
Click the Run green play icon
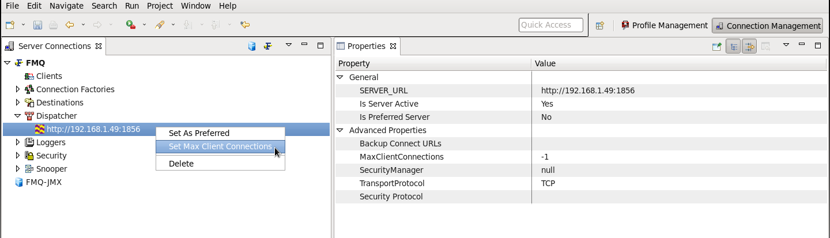pyautogui.click(x=130, y=25)
